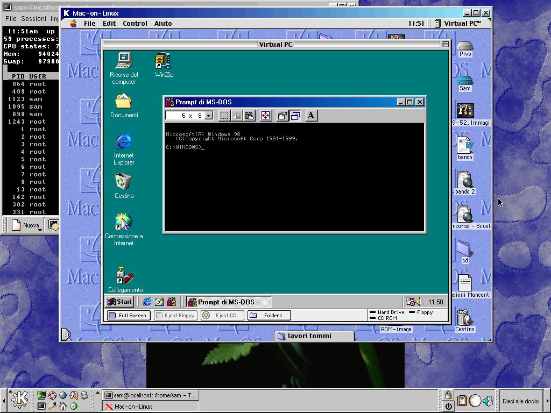
Task: Click the Eject Floppy button
Action: point(175,315)
